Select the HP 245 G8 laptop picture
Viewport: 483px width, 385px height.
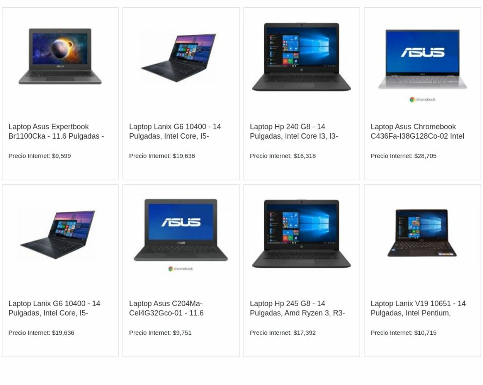pyautogui.click(x=301, y=233)
